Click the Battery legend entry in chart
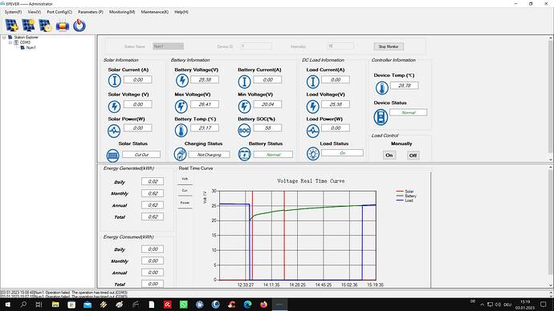 pyautogui.click(x=406, y=196)
